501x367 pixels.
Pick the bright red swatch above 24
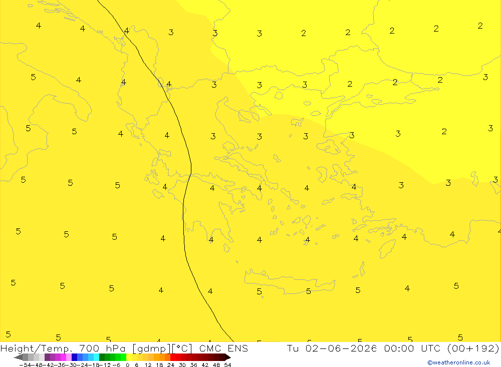173,357
